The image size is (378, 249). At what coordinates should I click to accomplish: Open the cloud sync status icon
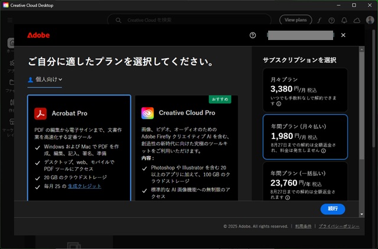[x=357, y=21]
